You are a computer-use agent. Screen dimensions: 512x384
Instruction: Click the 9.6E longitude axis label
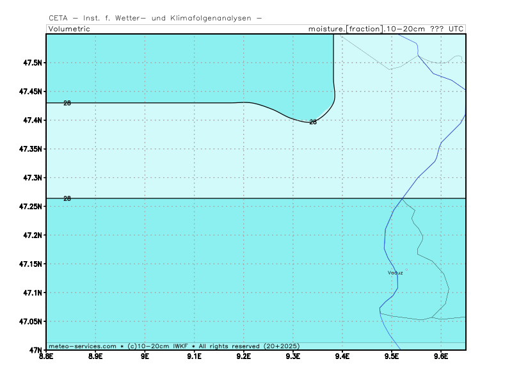pyautogui.click(x=440, y=356)
